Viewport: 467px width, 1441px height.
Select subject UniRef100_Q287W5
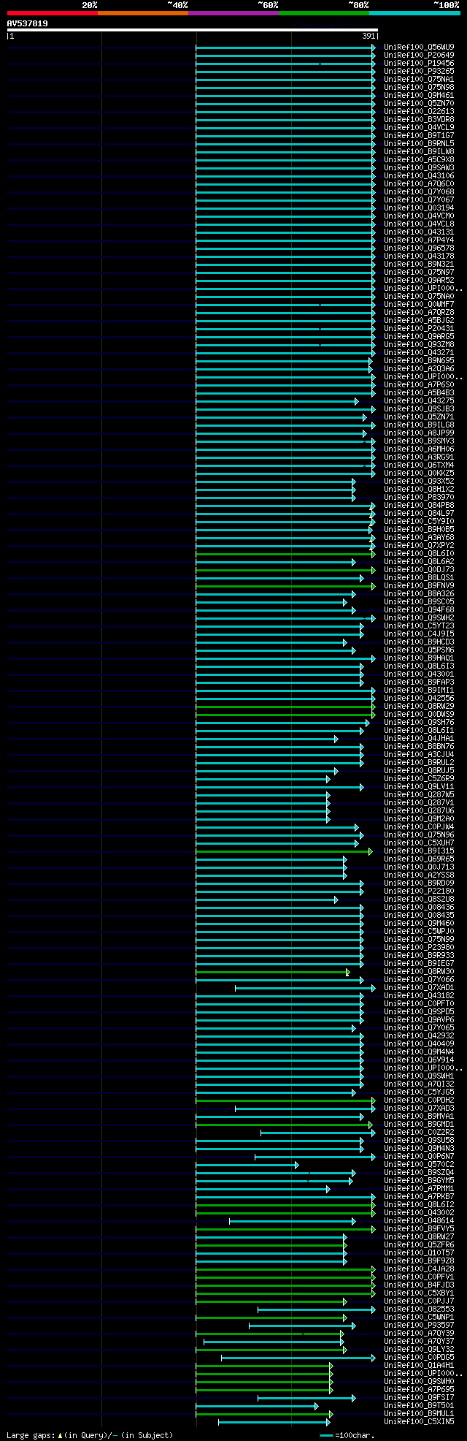[x=419, y=794]
